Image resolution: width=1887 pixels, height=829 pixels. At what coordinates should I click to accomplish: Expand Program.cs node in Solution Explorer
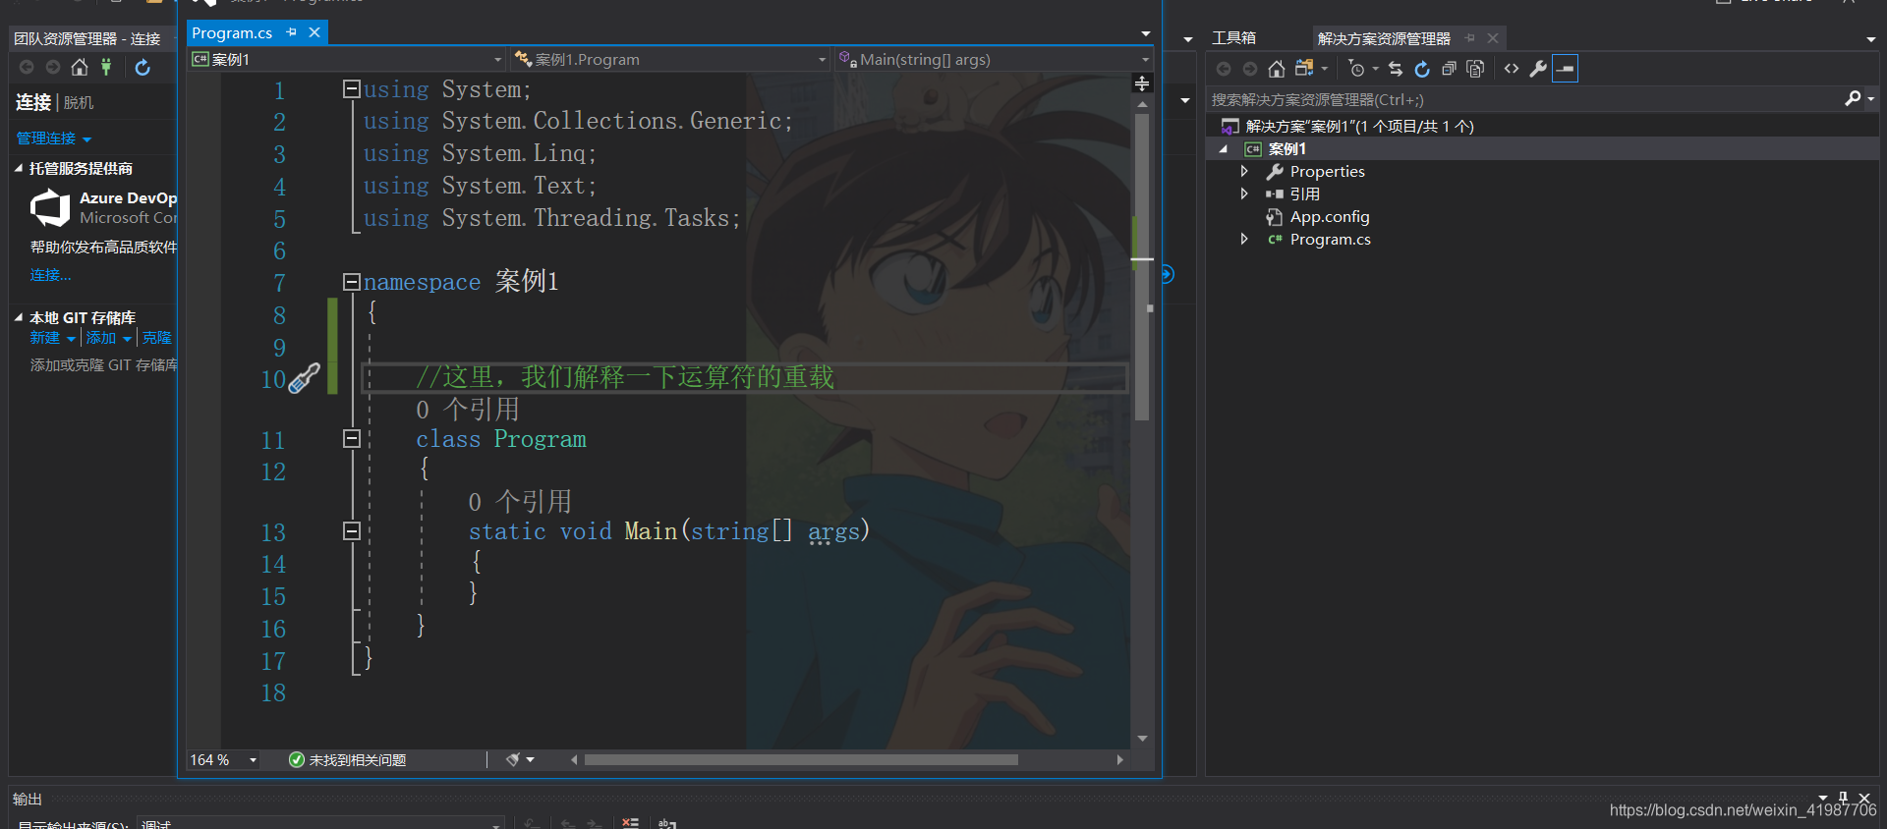coord(1244,239)
